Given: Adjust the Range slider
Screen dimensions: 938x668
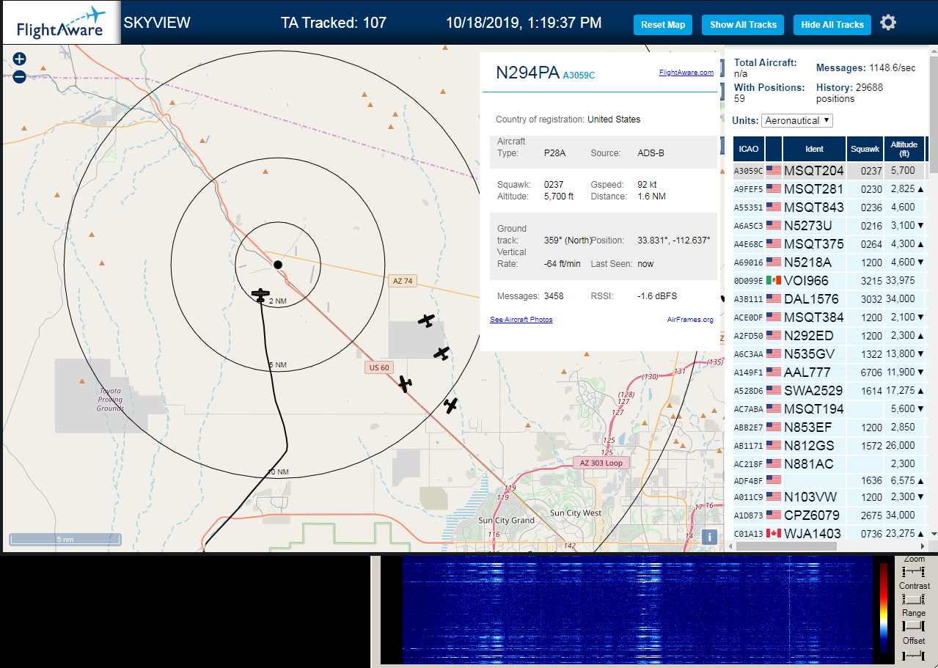Looking at the screenshot, I should (914, 625).
